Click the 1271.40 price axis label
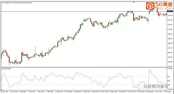174x94 pixels. point(170,48)
